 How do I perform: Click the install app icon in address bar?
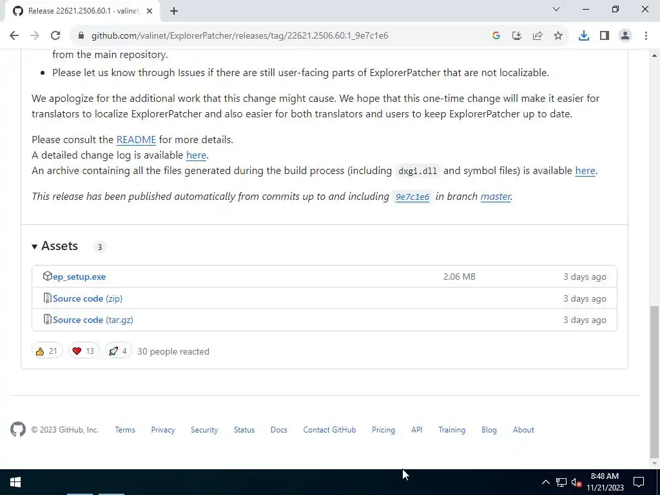(516, 36)
